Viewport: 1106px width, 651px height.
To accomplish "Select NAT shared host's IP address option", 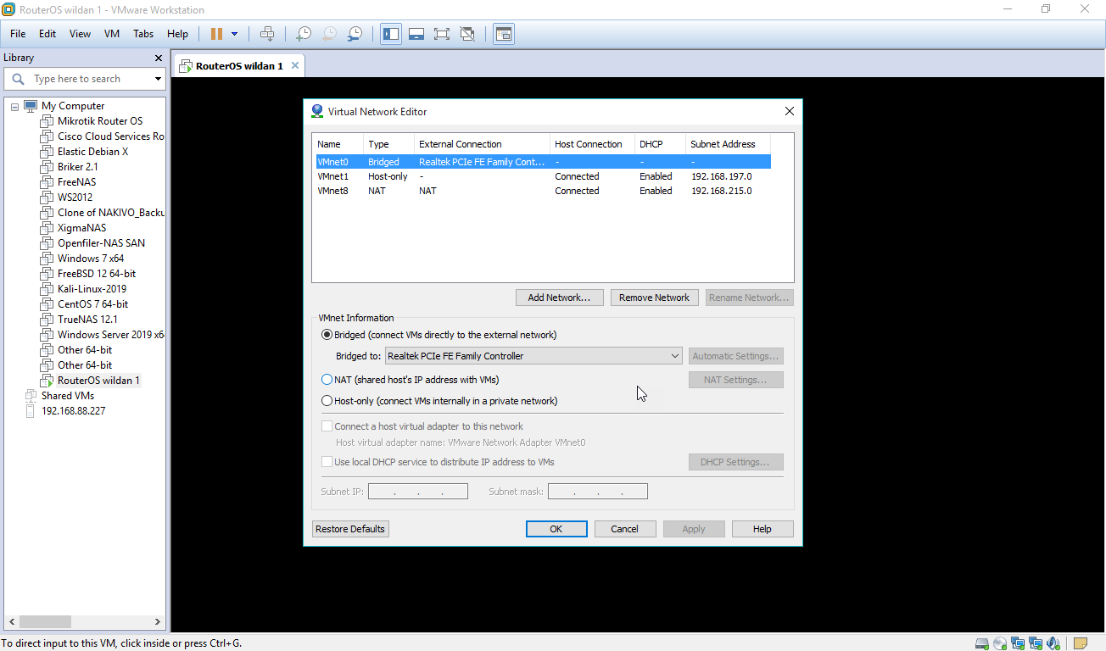I will coord(327,379).
